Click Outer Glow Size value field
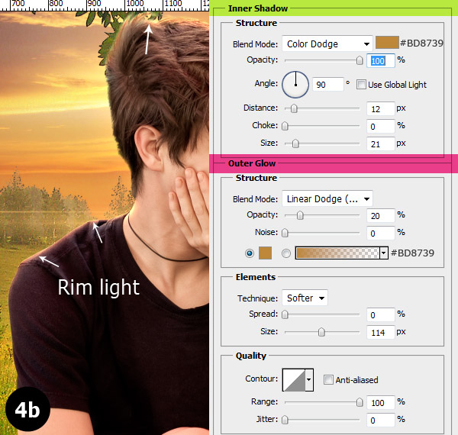Viewport: 458px width, 435px height. click(381, 333)
